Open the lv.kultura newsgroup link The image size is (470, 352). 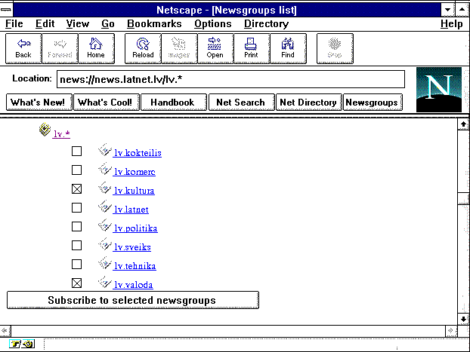(x=134, y=191)
